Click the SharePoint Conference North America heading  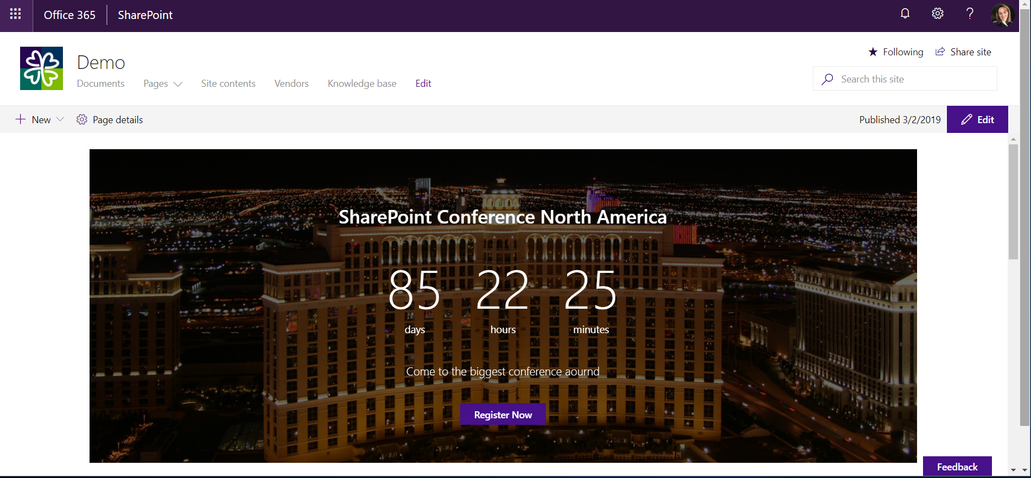click(502, 217)
